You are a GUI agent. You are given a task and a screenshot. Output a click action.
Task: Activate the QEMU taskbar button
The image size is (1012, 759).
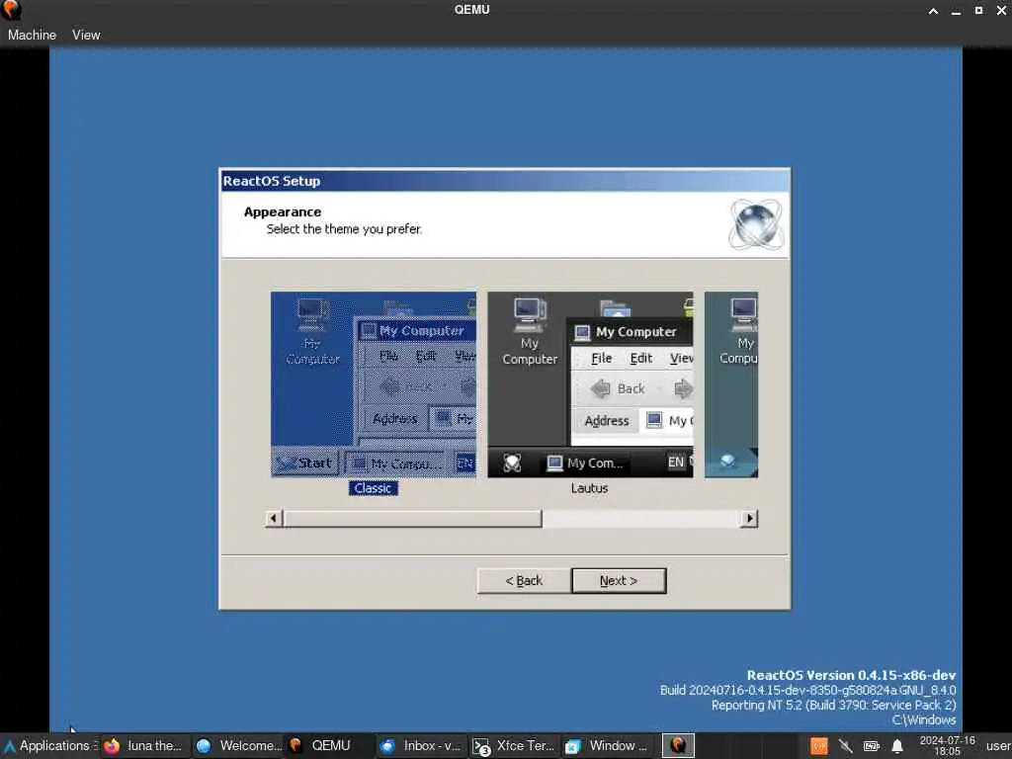point(330,745)
